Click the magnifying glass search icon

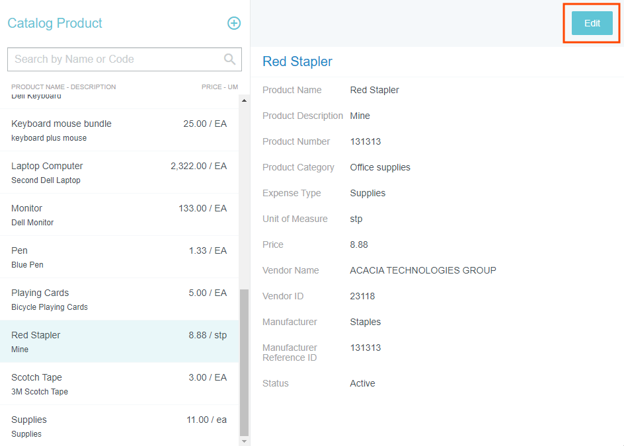pos(229,59)
